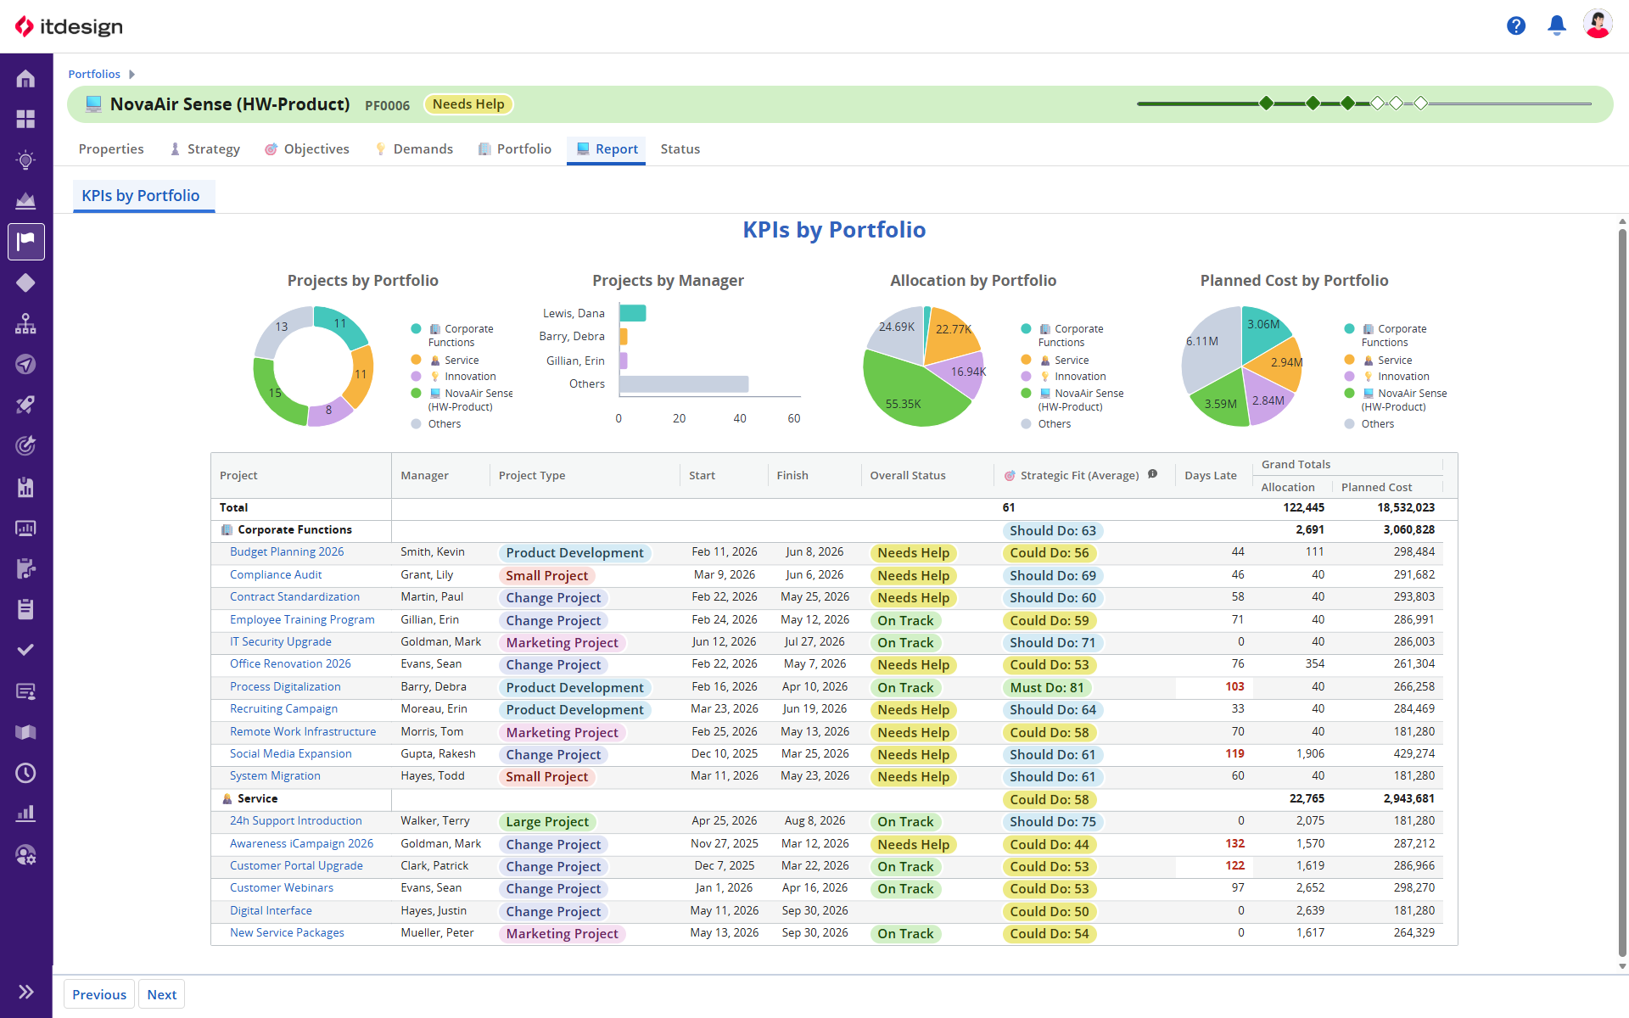Viewport: 1629px width, 1018px height.
Task: Select the Report tab
Action: (x=607, y=149)
